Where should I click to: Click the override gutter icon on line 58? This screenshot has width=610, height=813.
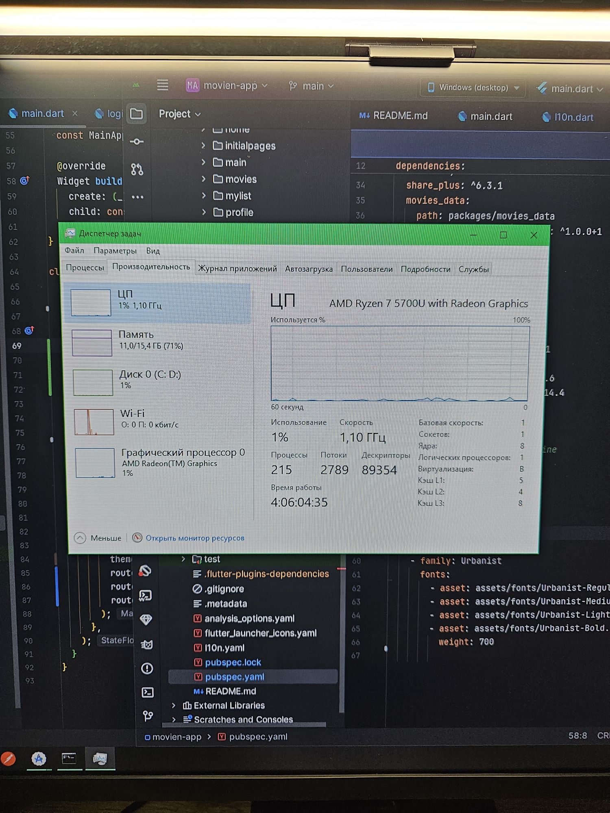(x=25, y=180)
